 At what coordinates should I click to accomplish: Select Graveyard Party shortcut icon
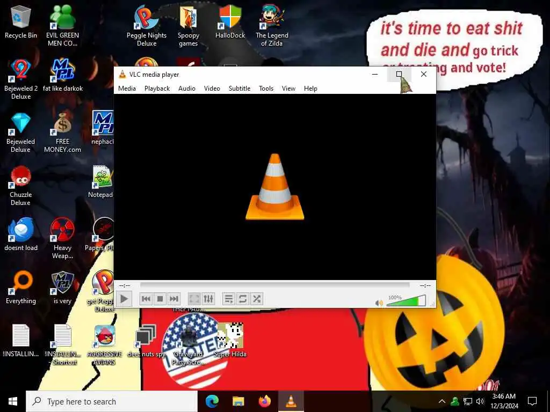coord(189,345)
